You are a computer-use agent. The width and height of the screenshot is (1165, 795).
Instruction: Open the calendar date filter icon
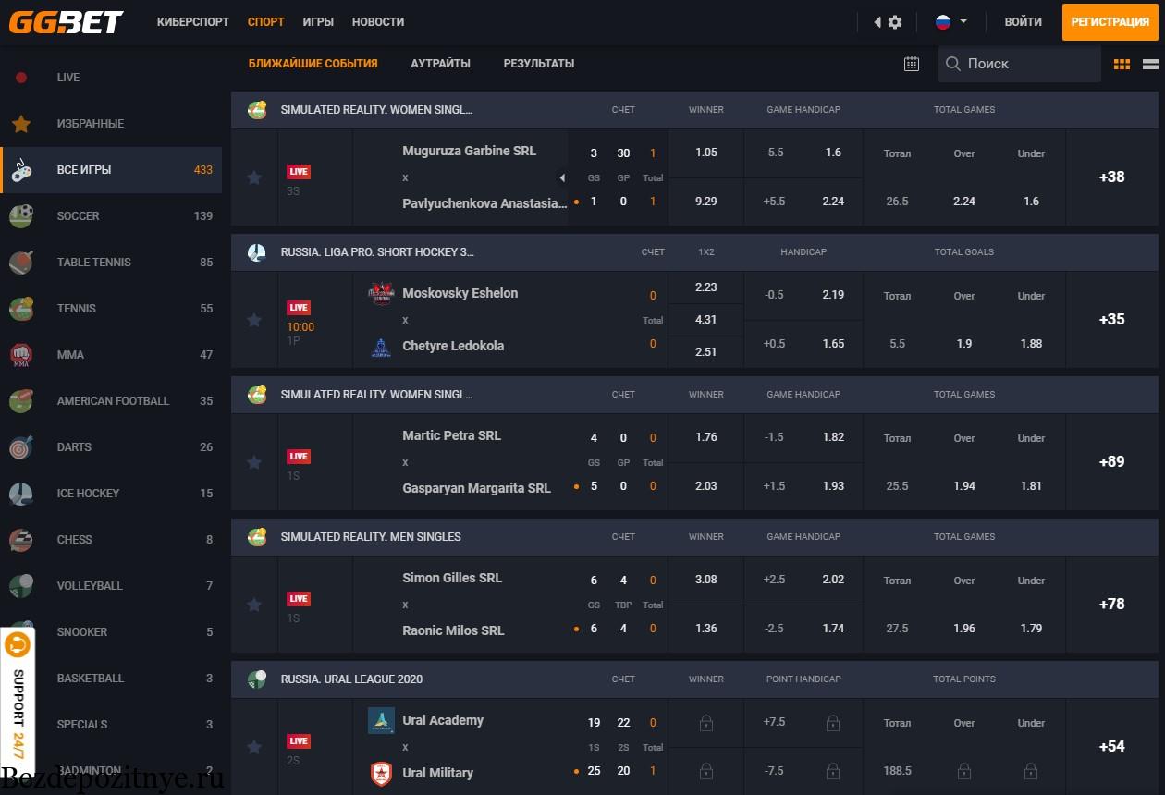[x=912, y=64]
